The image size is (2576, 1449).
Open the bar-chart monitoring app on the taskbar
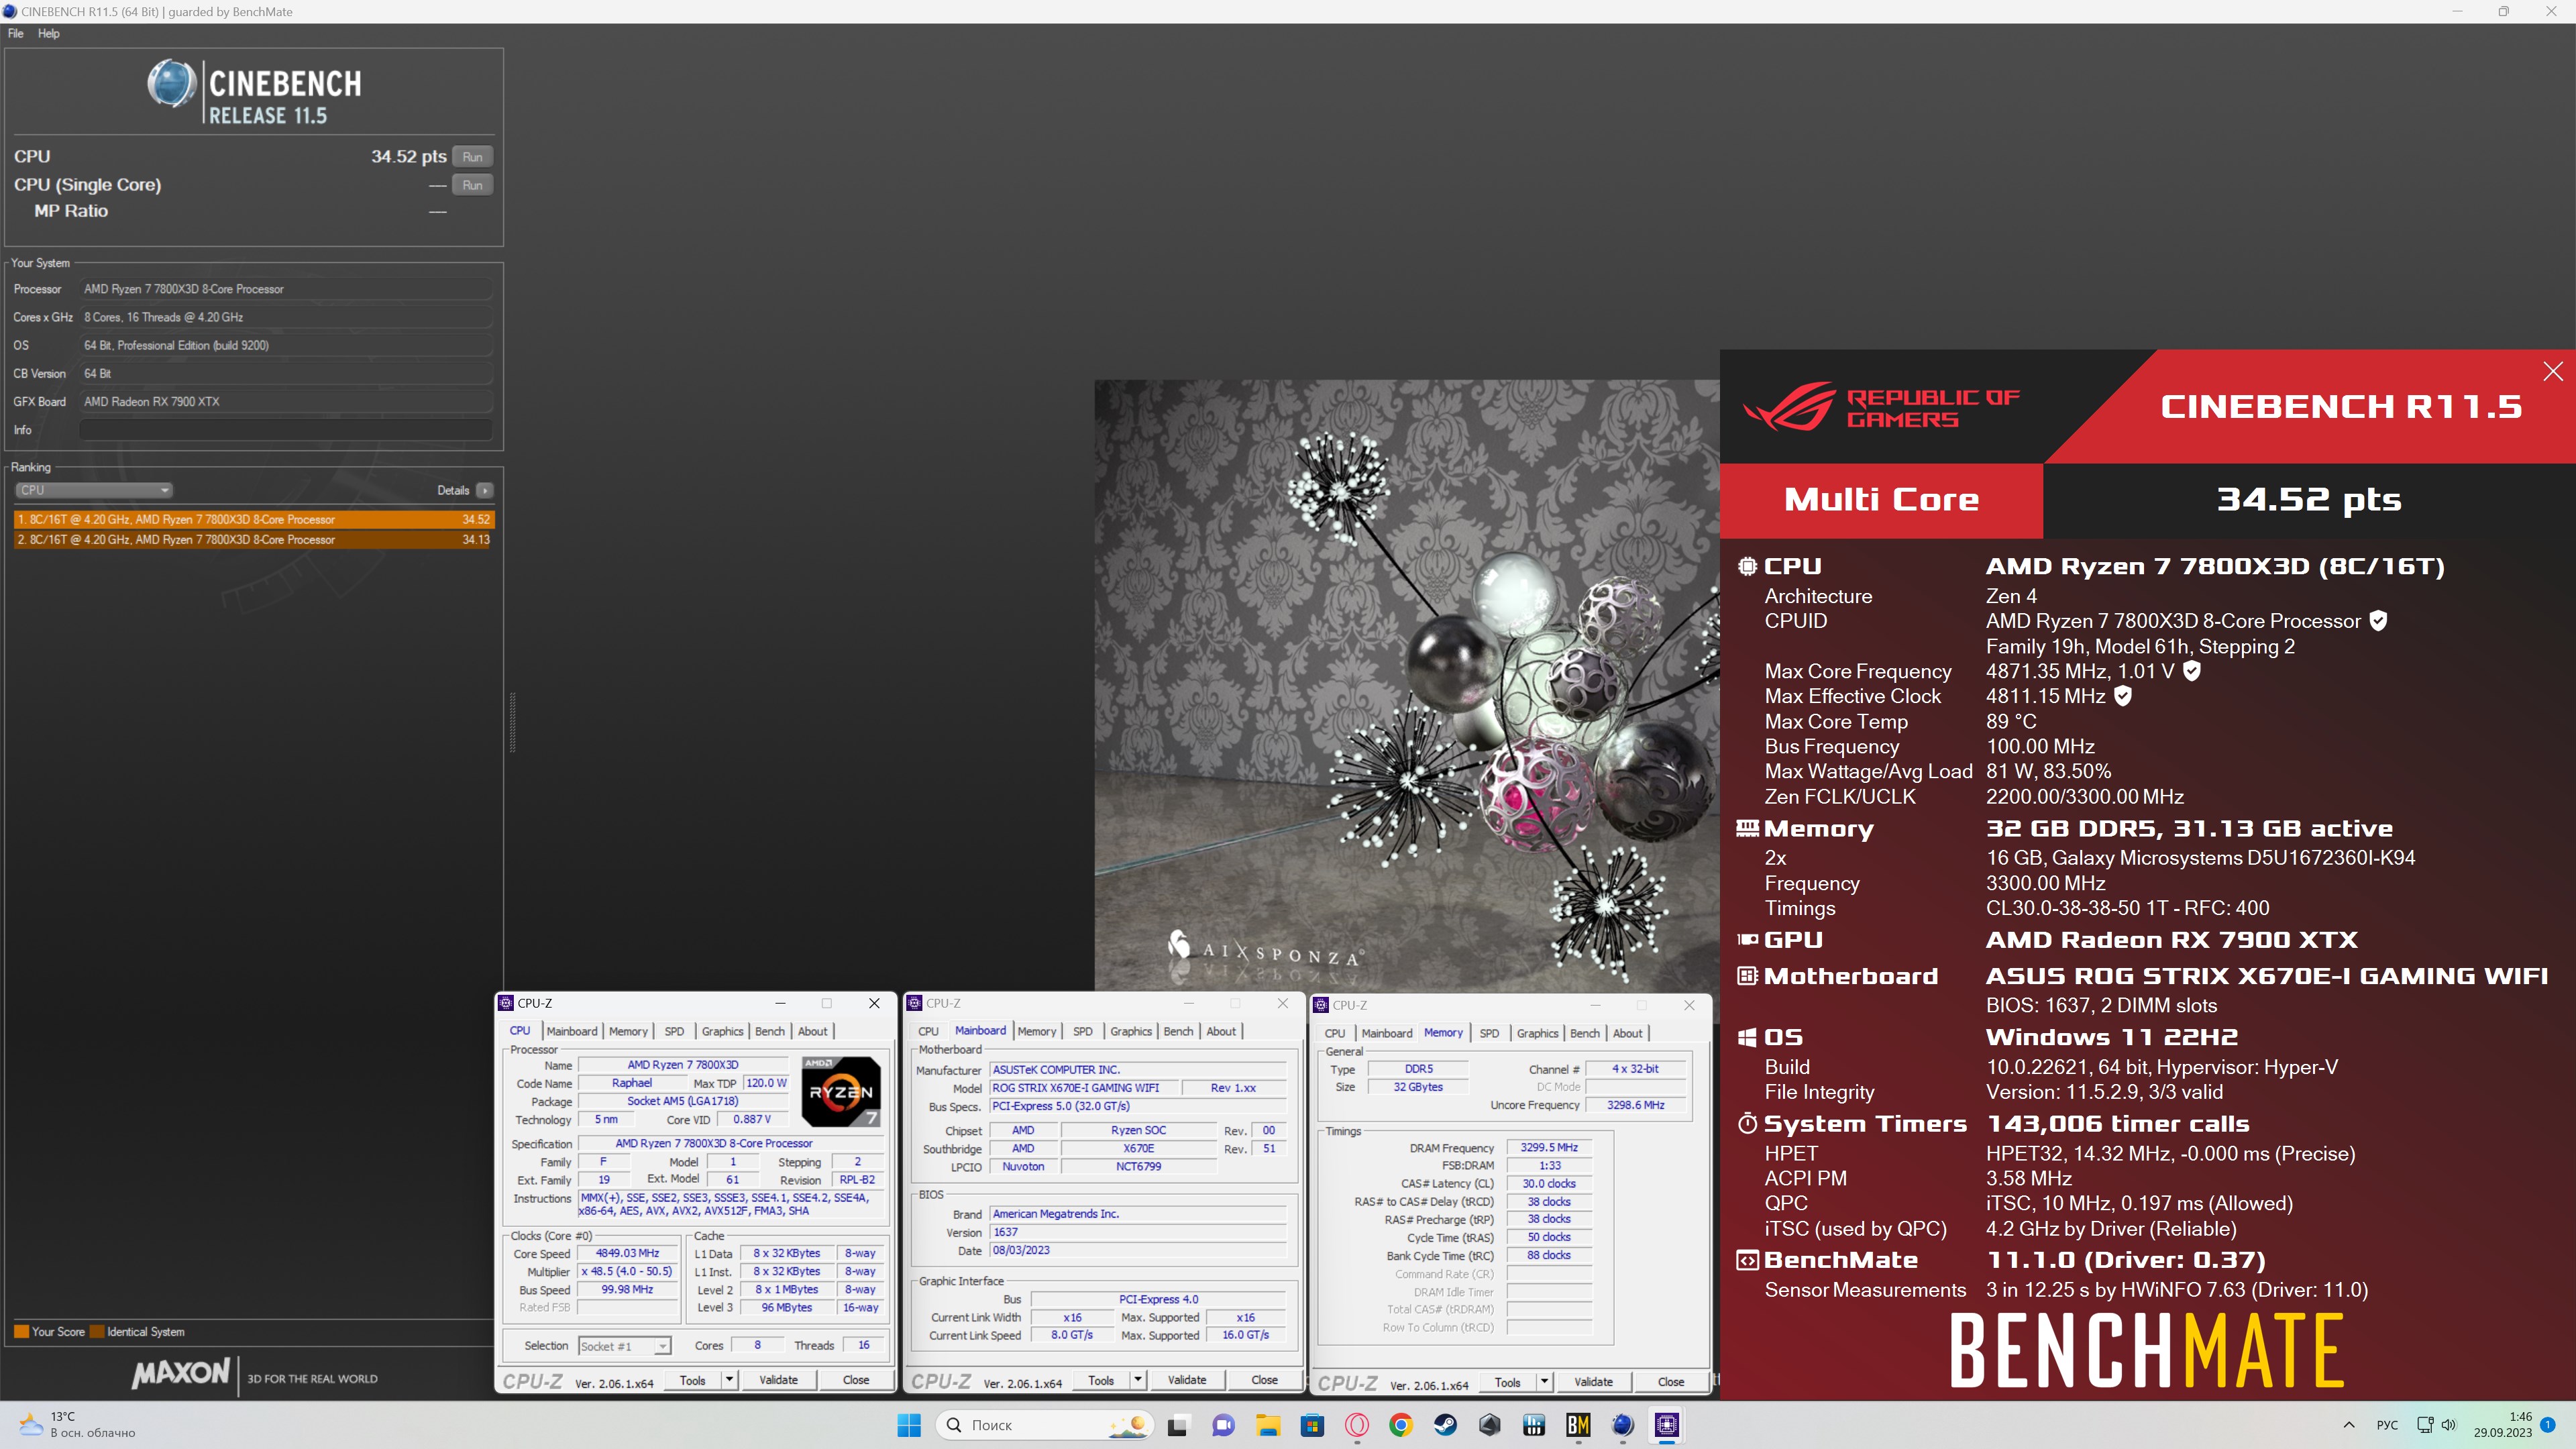(x=1534, y=1425)
